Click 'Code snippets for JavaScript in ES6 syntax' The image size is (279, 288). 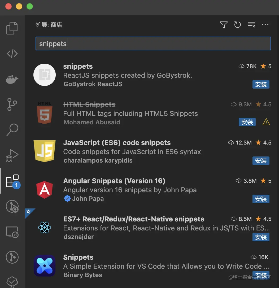132,152
